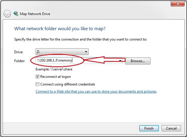The height and width of the screenshot is (137, 187).
Task: Click the Map Network Drive globe icon
Action: pyautogui.click(x=16, y=14)
